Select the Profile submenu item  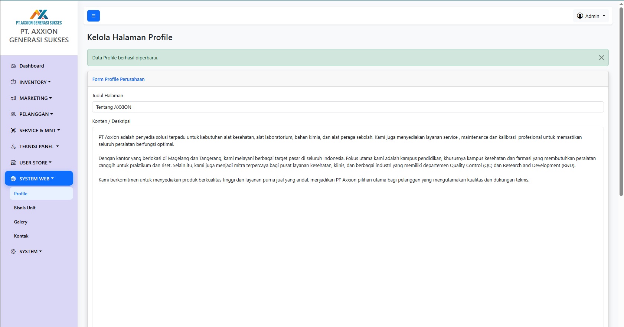(x=41, y=193)
